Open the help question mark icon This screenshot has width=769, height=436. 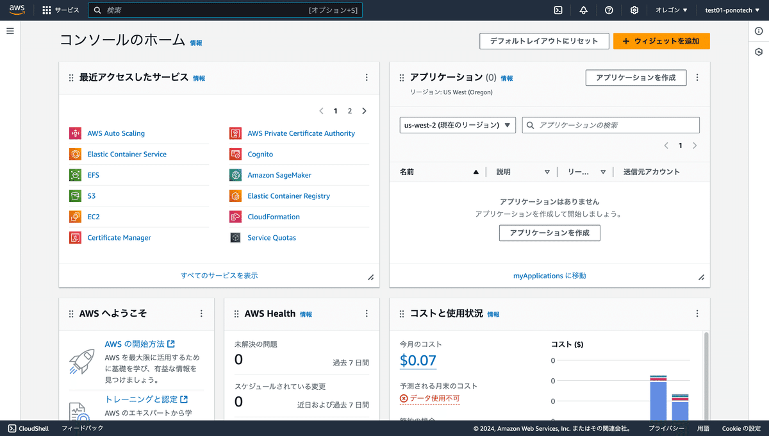click(x=609, y=10)
